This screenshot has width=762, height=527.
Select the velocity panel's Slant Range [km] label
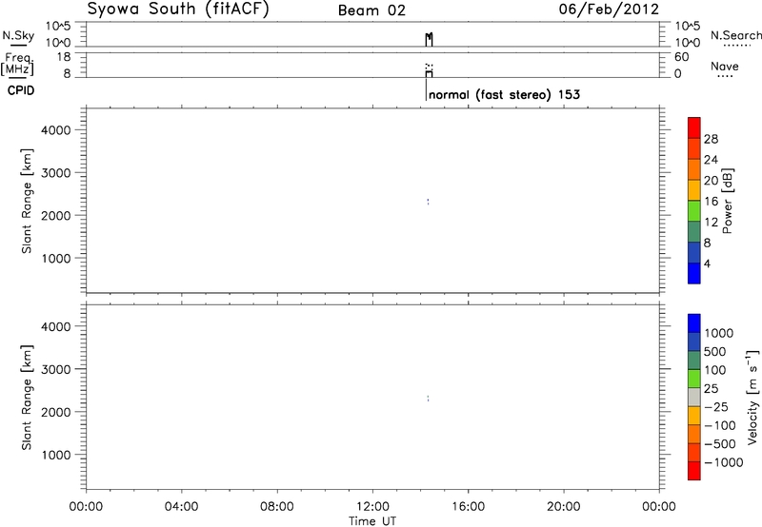[27, 398]
